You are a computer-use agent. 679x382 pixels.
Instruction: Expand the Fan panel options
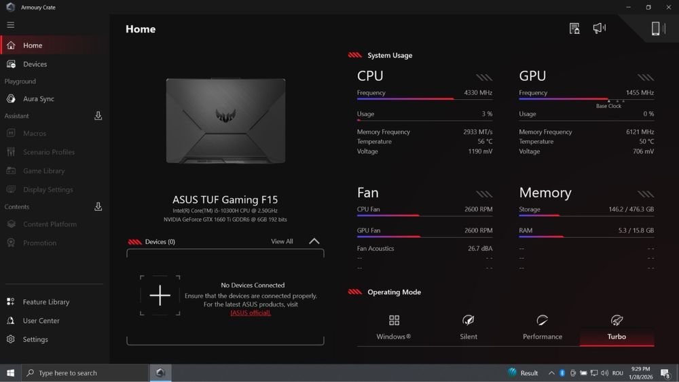coord(483,194)
